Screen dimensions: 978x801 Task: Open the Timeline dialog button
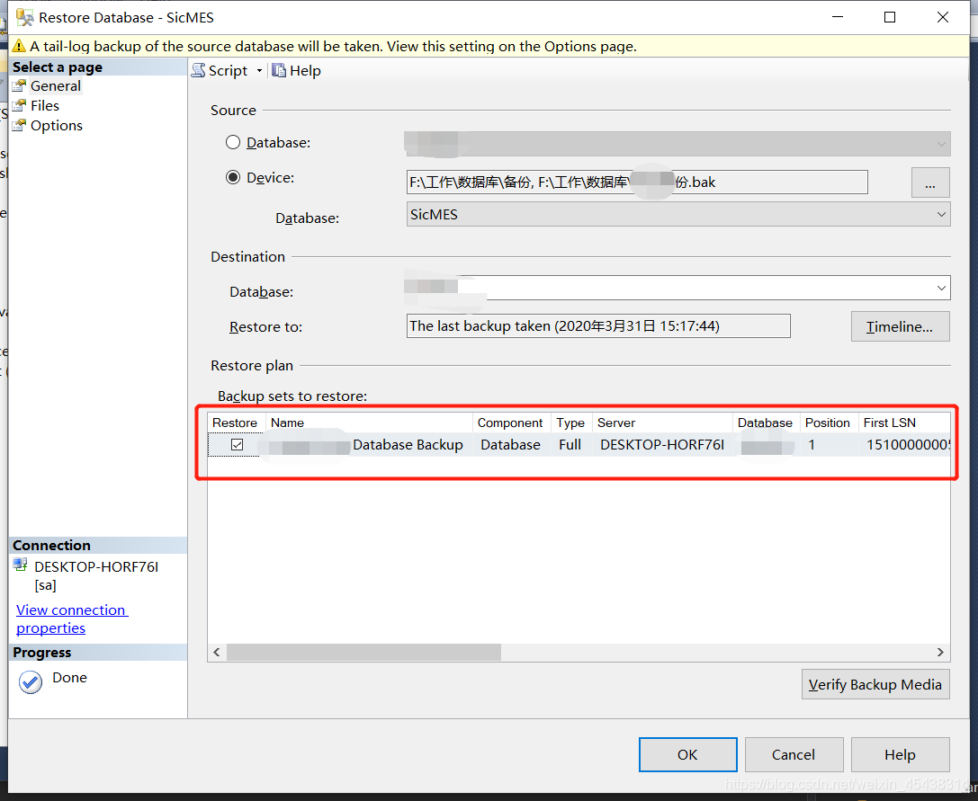(x=900, y=326)
